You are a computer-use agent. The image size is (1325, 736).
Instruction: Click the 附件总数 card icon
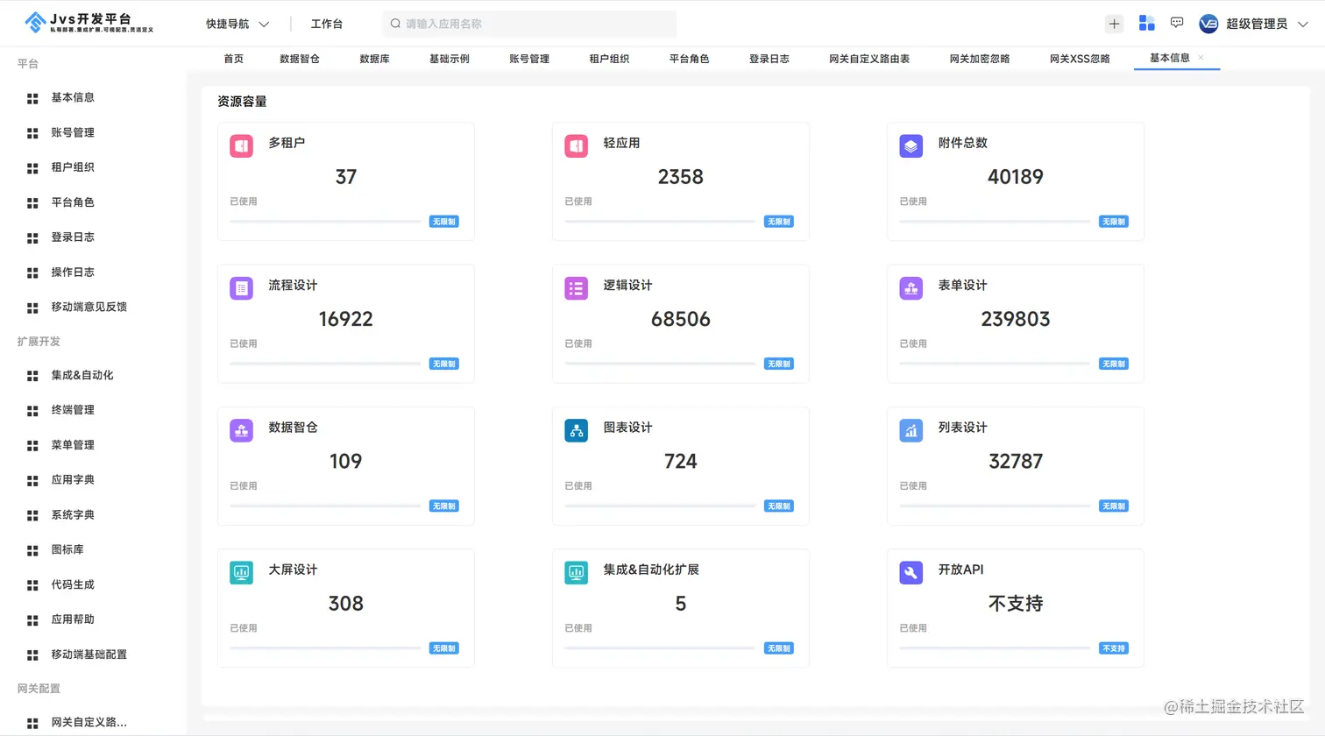click(x=911, y=146)
